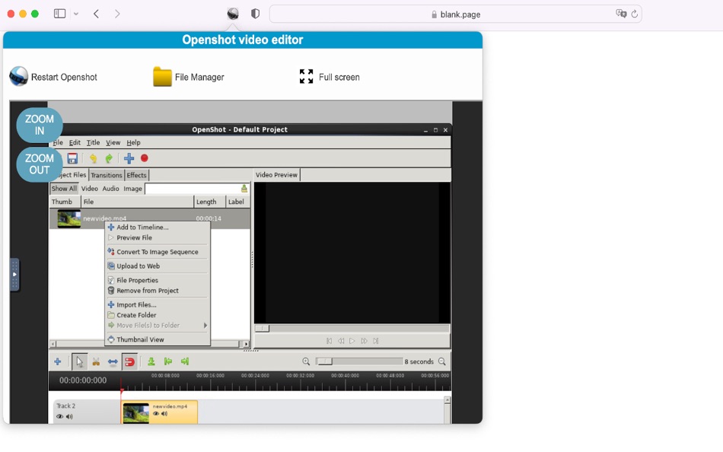Click the file list horizontal scrollbar right arrow
The image size is (723, 452).
coord(246,344)
